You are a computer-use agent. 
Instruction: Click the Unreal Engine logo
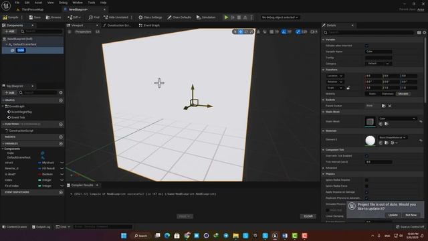pyautogui.click(x=6, y=5)
